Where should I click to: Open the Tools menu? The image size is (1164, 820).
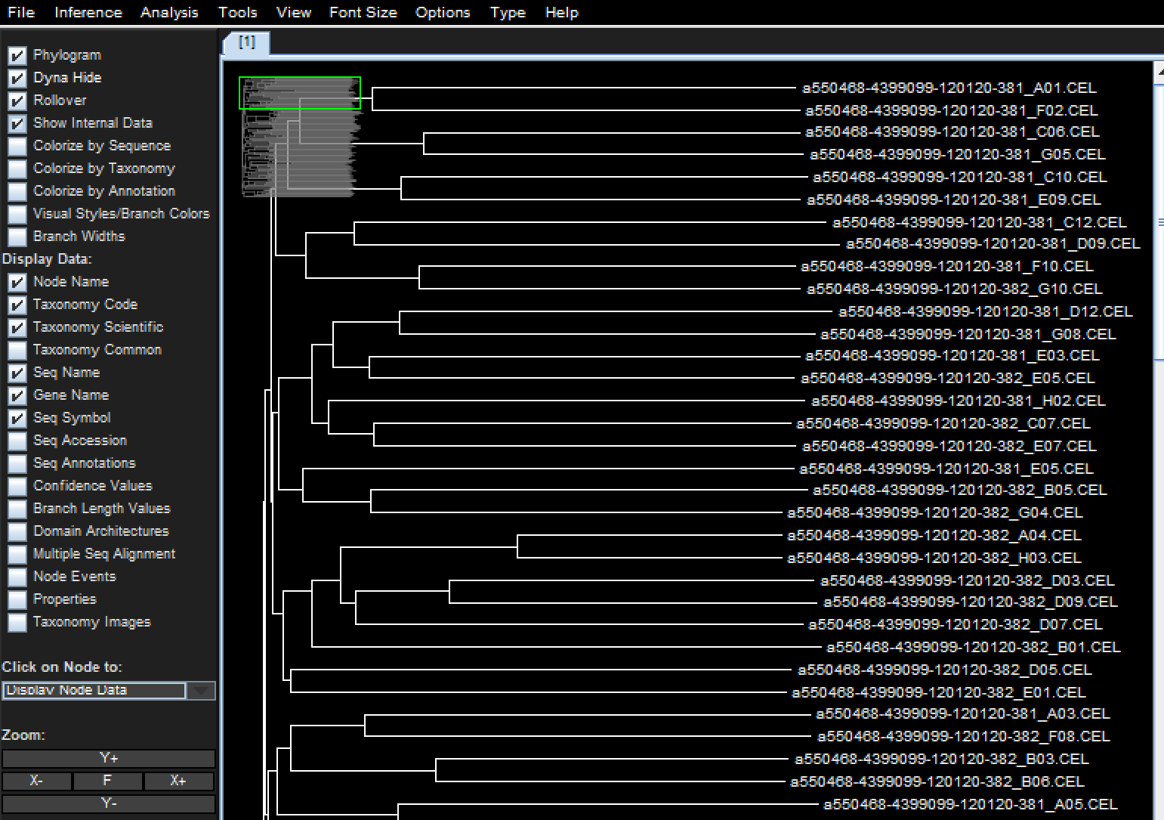pos(237,12)
